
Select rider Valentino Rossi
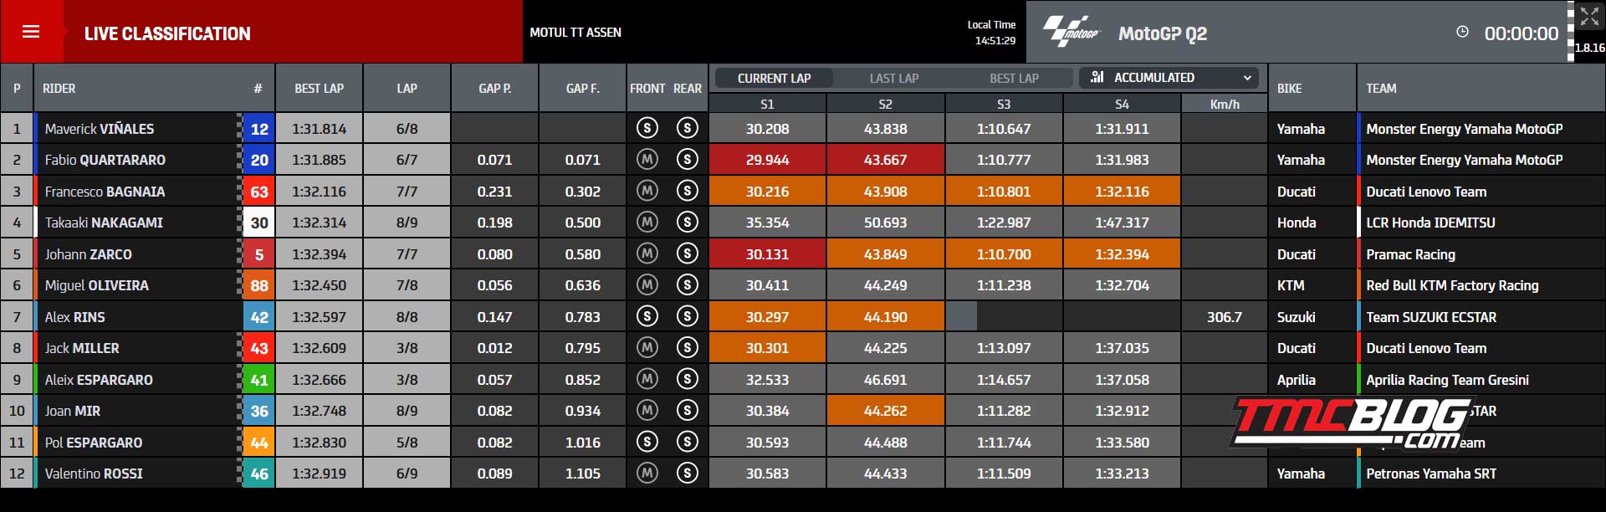pos(94,474)
